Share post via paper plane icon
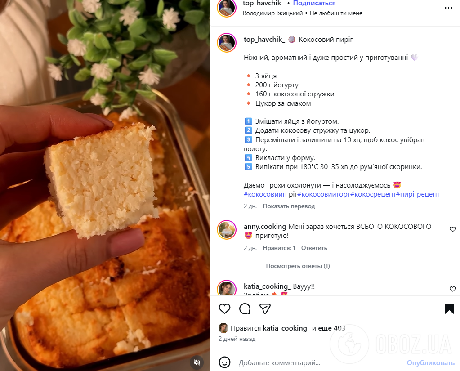Image resolution: width=460 pixels, height=371 pixels. pos(265,309)
